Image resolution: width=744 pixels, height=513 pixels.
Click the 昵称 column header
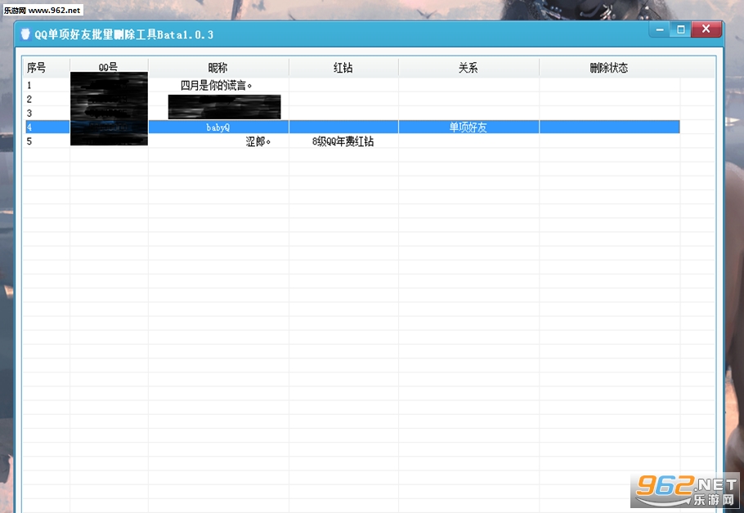(218, 68)
